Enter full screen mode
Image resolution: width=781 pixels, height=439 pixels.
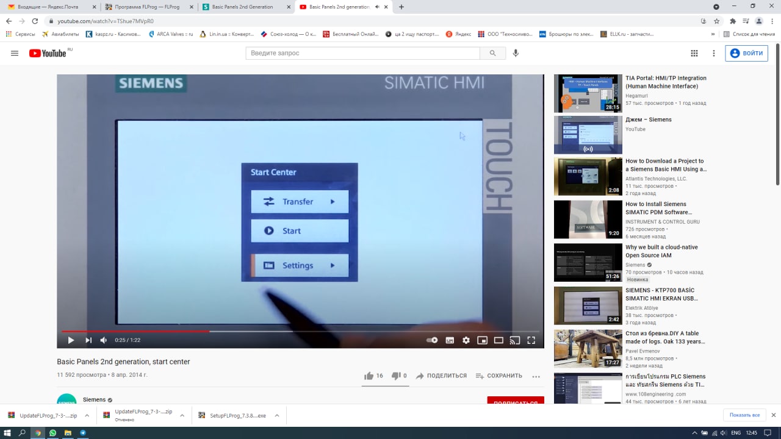pyautogui.click(x=531, y=340)
